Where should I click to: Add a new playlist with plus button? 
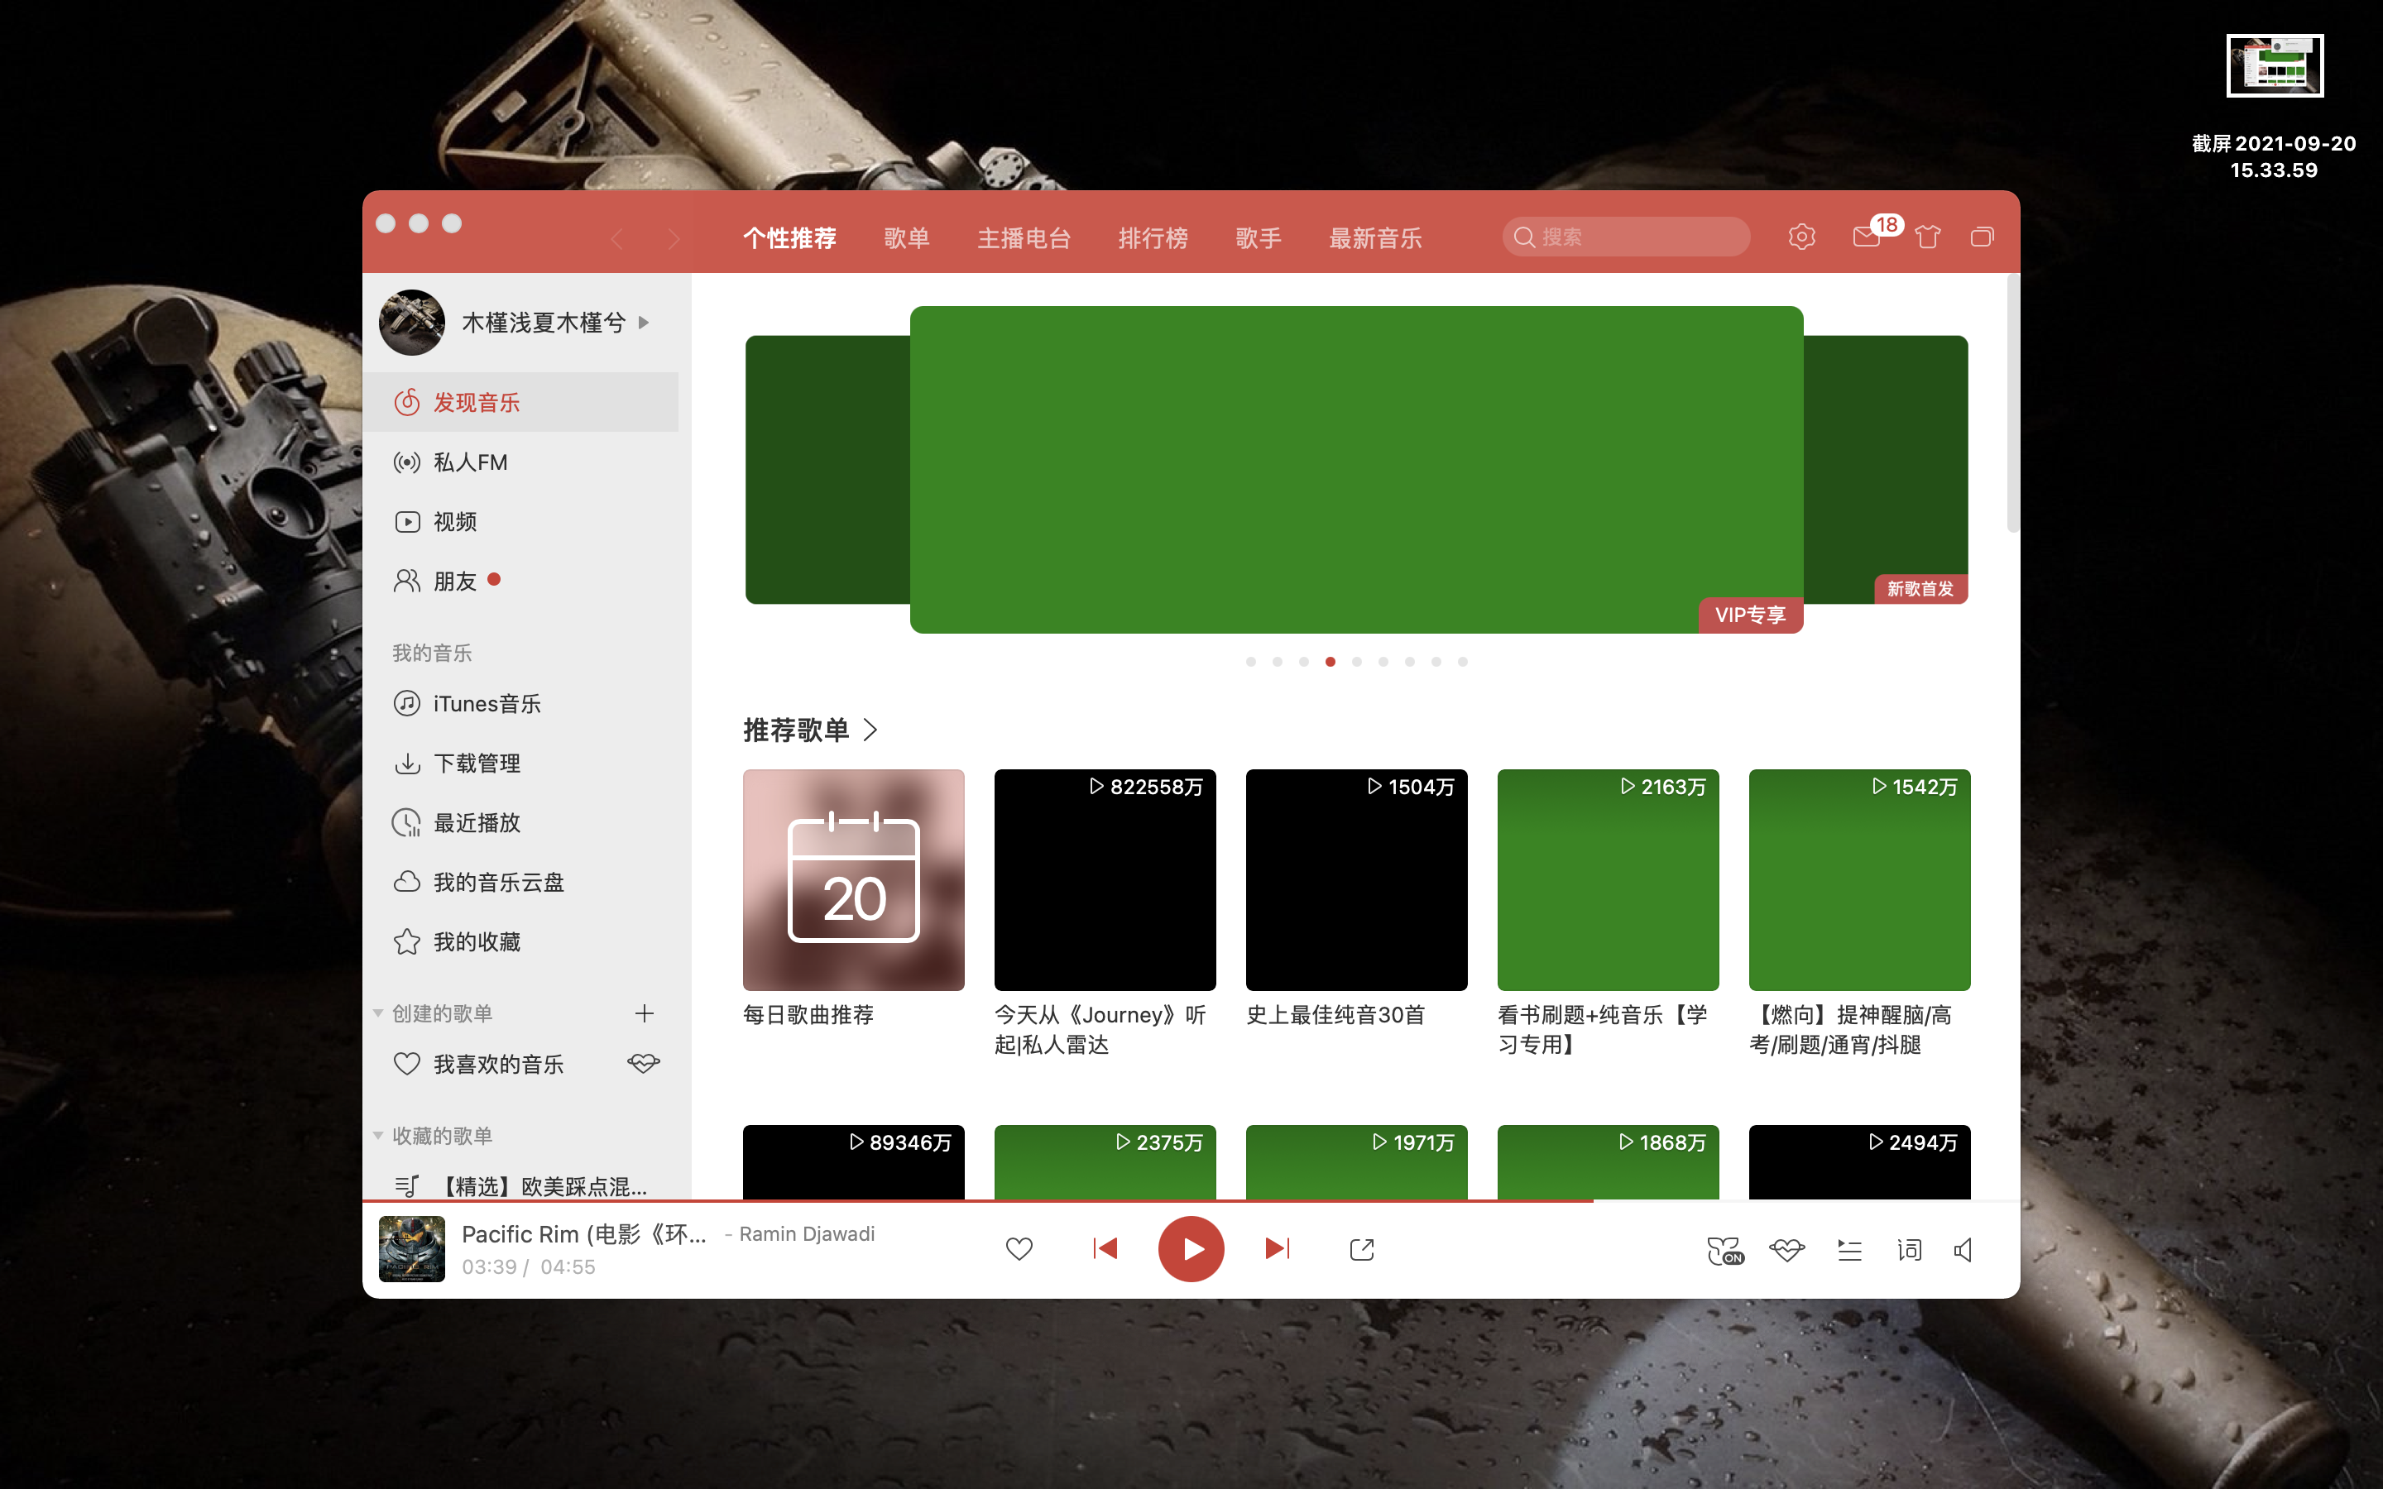pyautogui.click(x=644, y=1013)
